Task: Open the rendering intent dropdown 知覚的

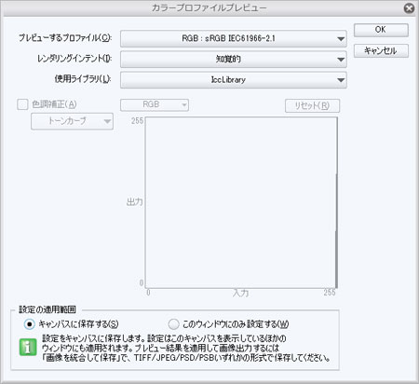Action: coord(234,59)
